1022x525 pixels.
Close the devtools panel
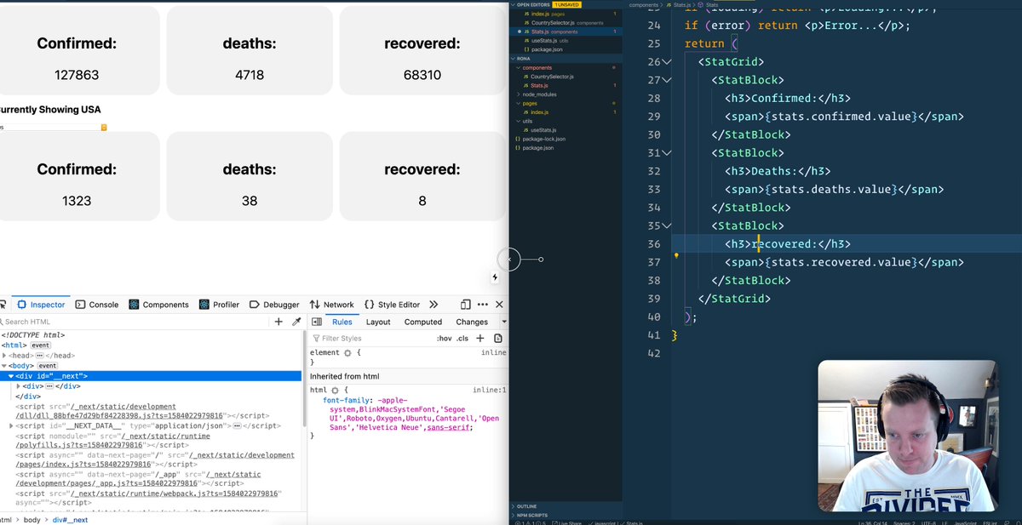(x=500, y=305)
